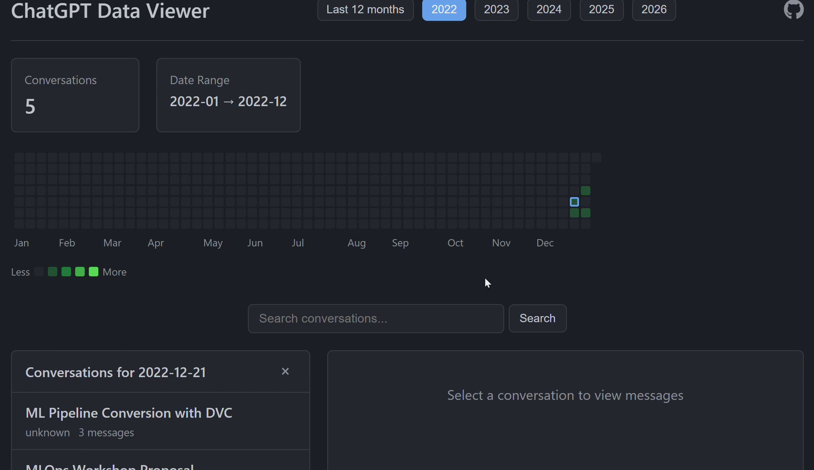Click the 'Less' legend swatch
The image size is (814, 470).
coord(39,272)
